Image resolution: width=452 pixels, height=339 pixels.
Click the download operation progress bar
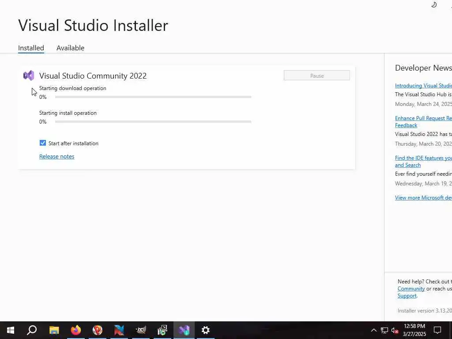pyautogui.click(x=153, y=97)
